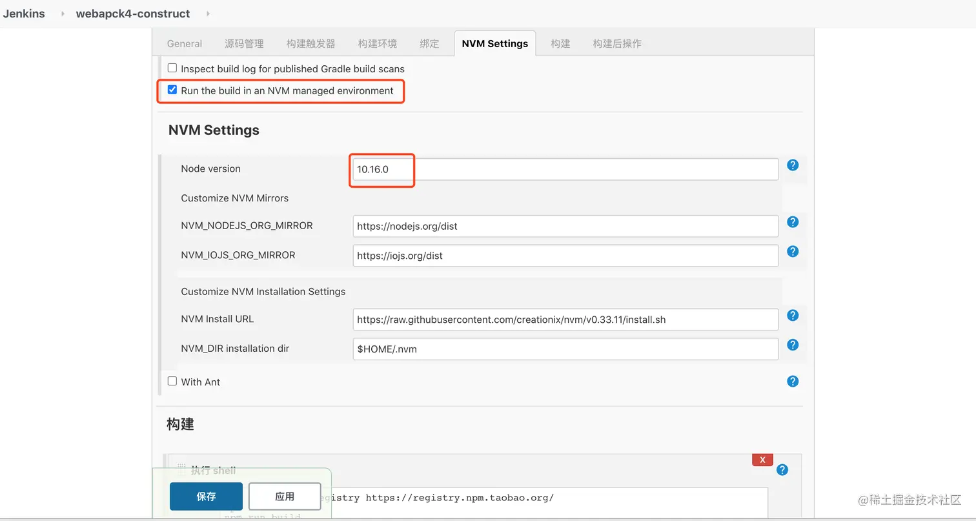
Task: Open help for NVM_NODEJS_ORG_MIRROR field
Action: (793, 222)
